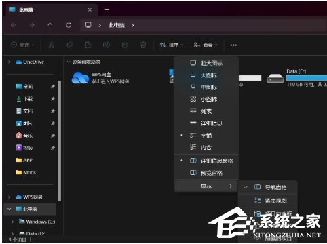Select the WPS网盘 cloud drive icon
327x244 pixels.
pos(80,78)
